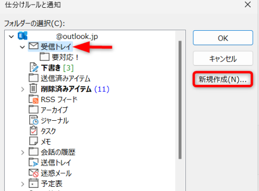
Task: Select the 送信済みアイテム folder name
Action: [65, 79]
